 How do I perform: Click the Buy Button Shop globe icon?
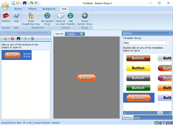tap(47, 16)
